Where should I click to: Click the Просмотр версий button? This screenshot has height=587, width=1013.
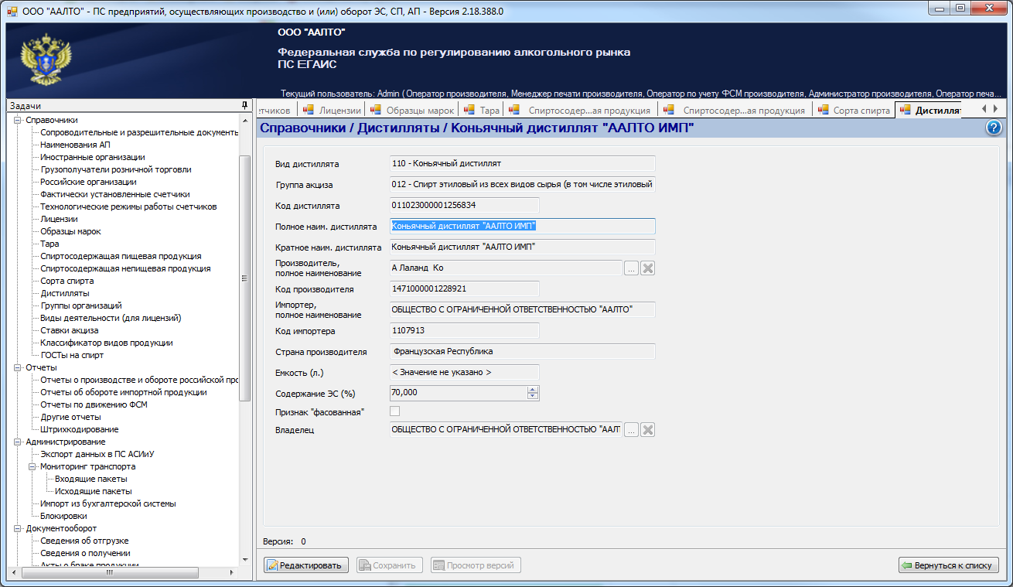click(x=476, y=565)
